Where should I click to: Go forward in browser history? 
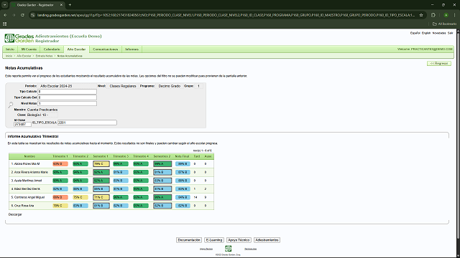tap(14, 15)
